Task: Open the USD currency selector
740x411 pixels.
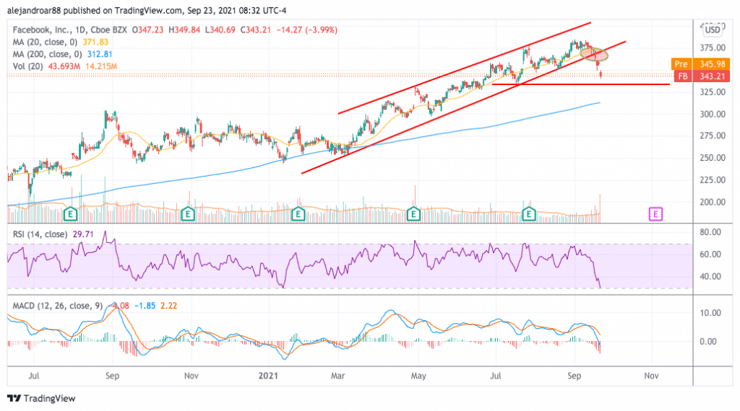Action: [x=712, y=30]
